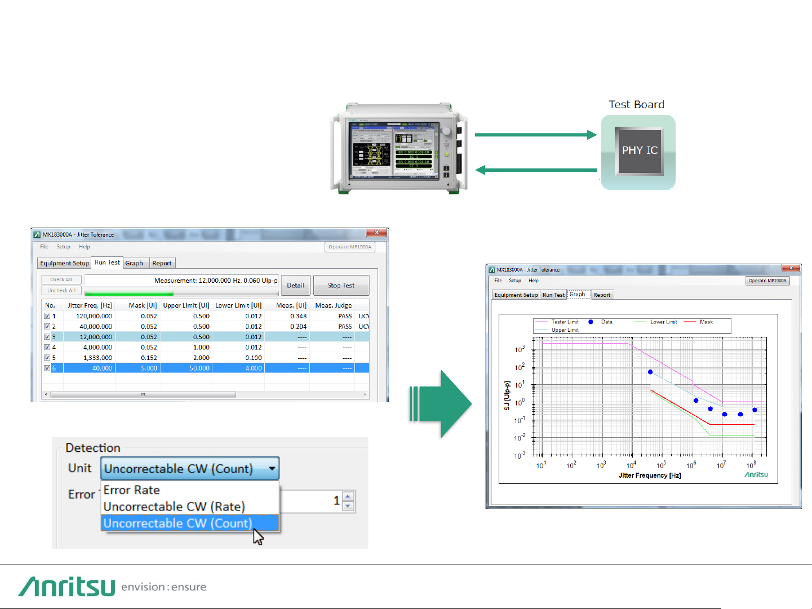The height and width of the screenshot is (609, 812).
Task: Click upper limit 2.000 cell
Action: (x=201, y=358)
